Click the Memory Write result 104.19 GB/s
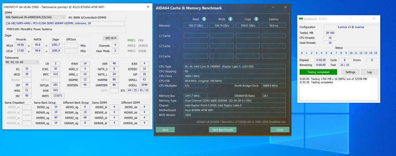Viewport: 396px width, 156px height. tap(221, 25)
